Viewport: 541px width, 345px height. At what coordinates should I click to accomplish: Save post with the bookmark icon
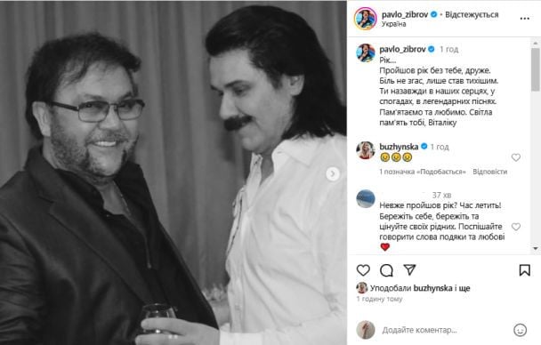(x=524, y=270)
